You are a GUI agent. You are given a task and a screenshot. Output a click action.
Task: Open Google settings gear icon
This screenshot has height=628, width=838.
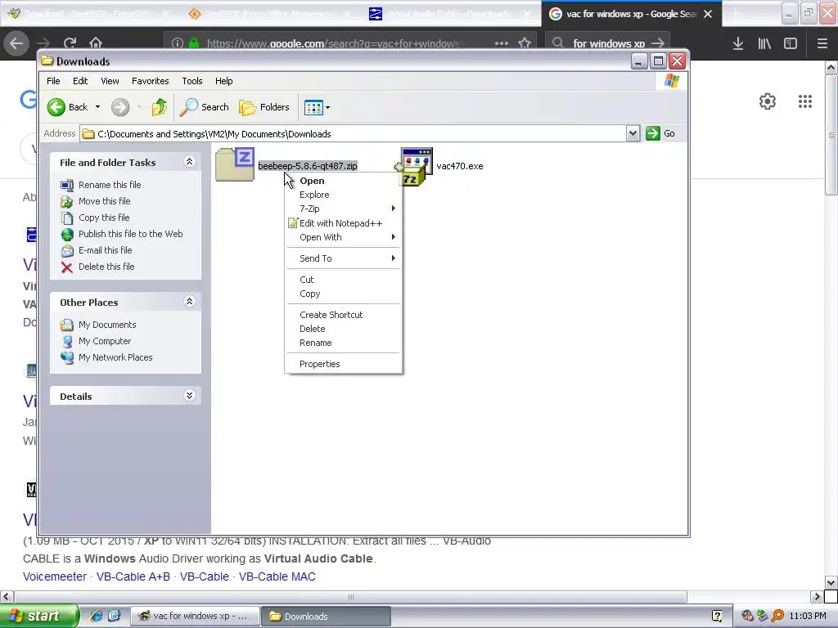tap(768, 101)
